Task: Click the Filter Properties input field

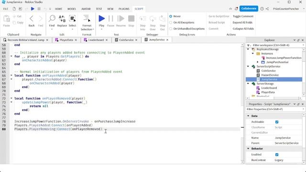Action: coord(274,109)
